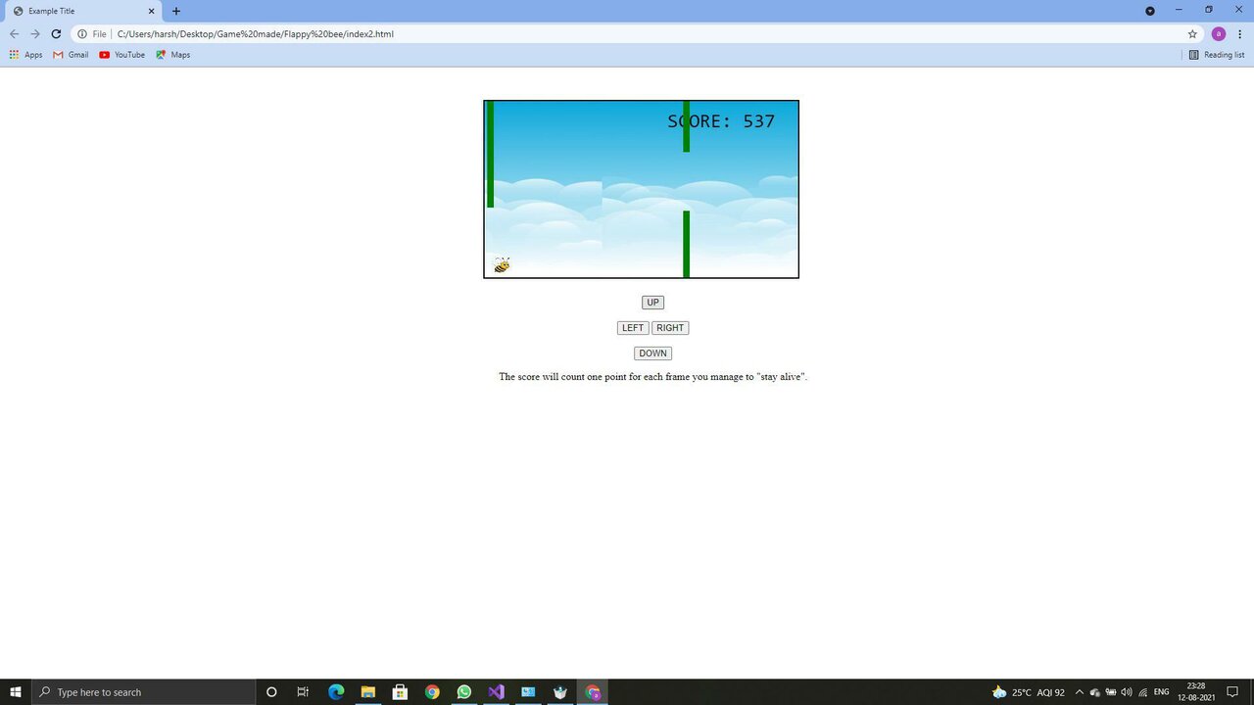This screenshot has width=1254, height=705.
Task: Open Chrome's three-dot menu
Action: point(1240,34)
